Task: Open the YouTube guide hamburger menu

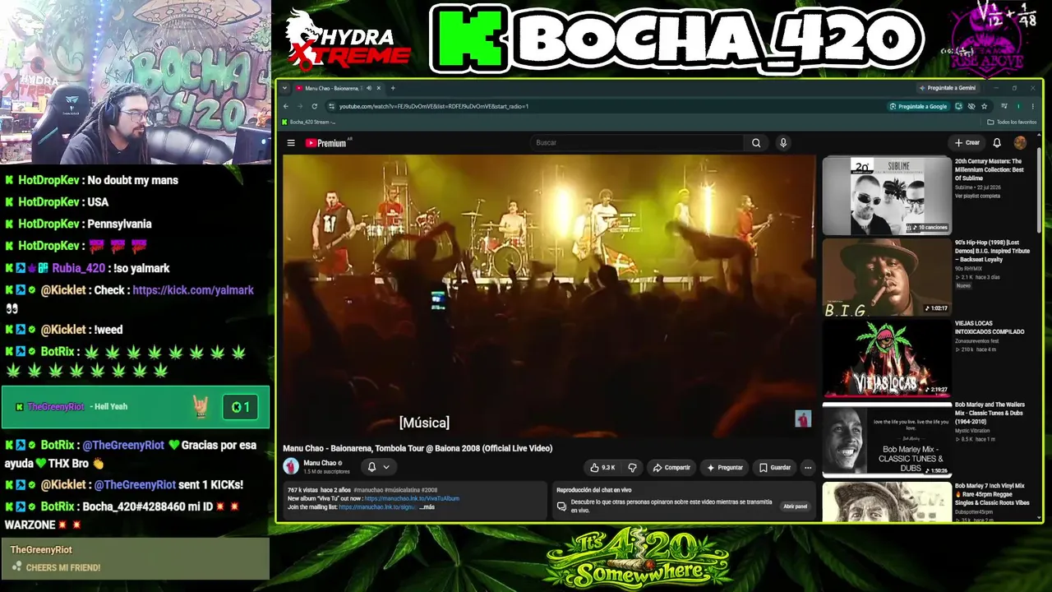Action: pos(291,143)
